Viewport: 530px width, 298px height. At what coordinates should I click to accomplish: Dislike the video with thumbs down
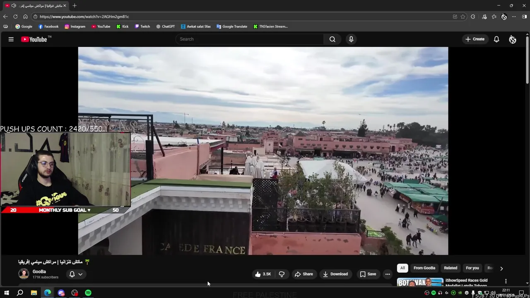coord(282,274)
